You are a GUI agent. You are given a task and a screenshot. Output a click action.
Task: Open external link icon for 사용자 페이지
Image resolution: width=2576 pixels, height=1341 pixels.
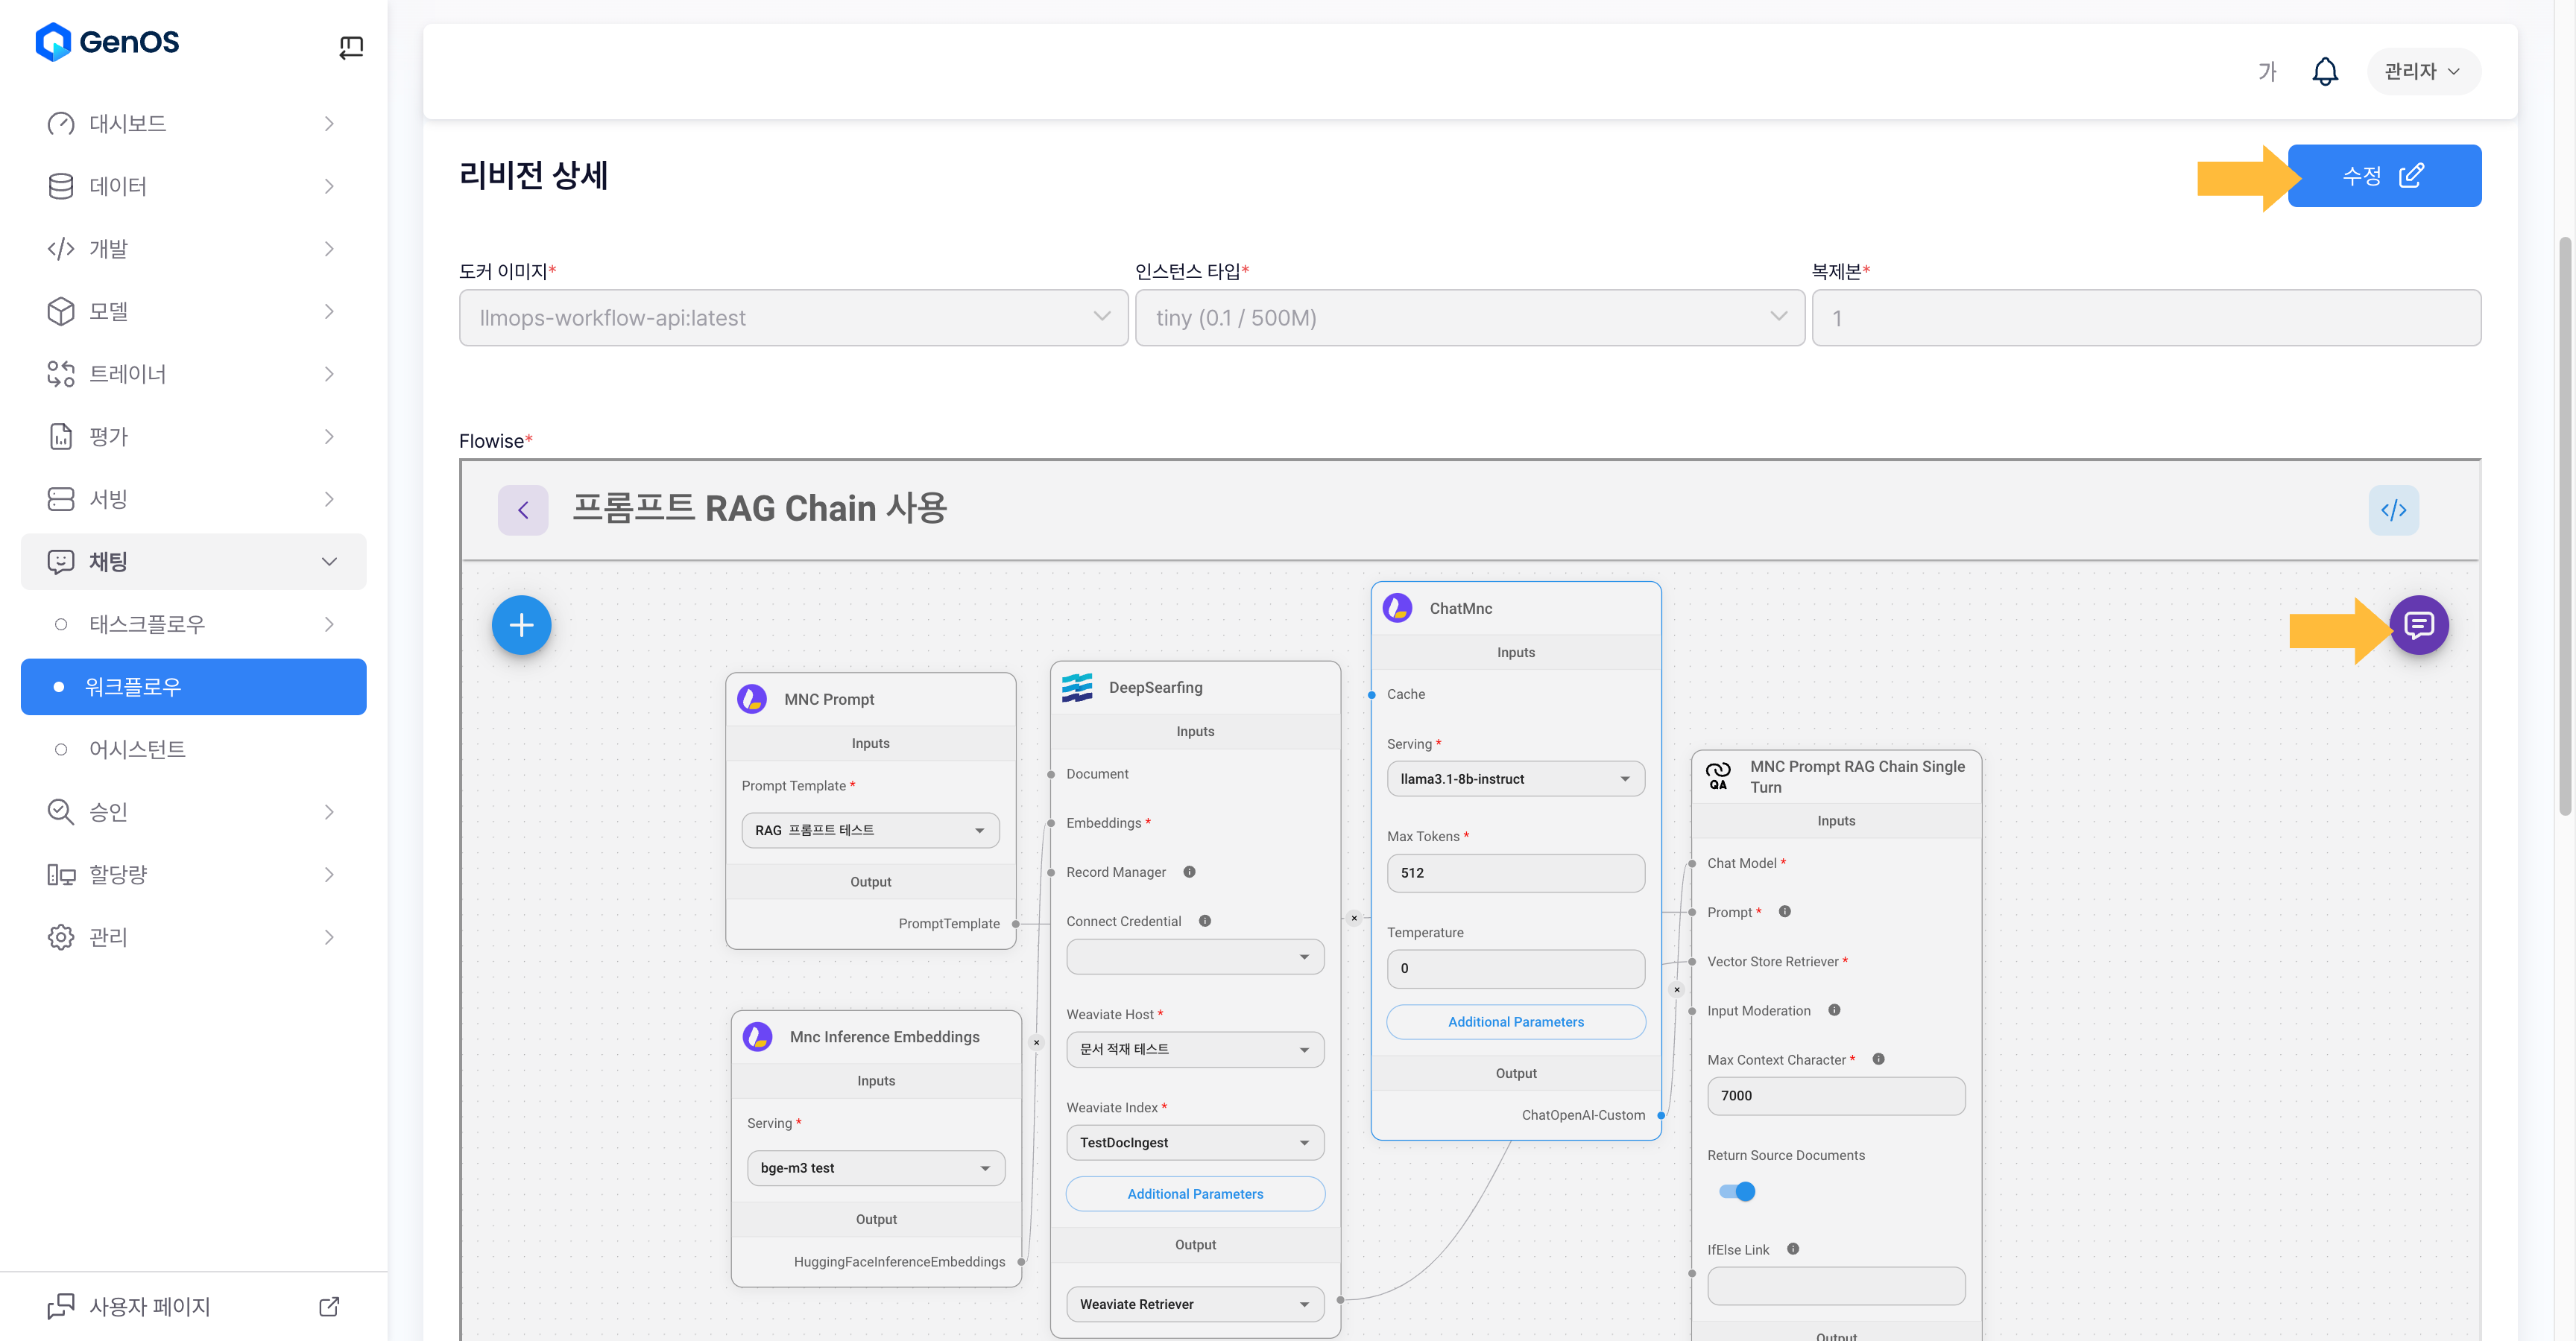(329, 1306)
